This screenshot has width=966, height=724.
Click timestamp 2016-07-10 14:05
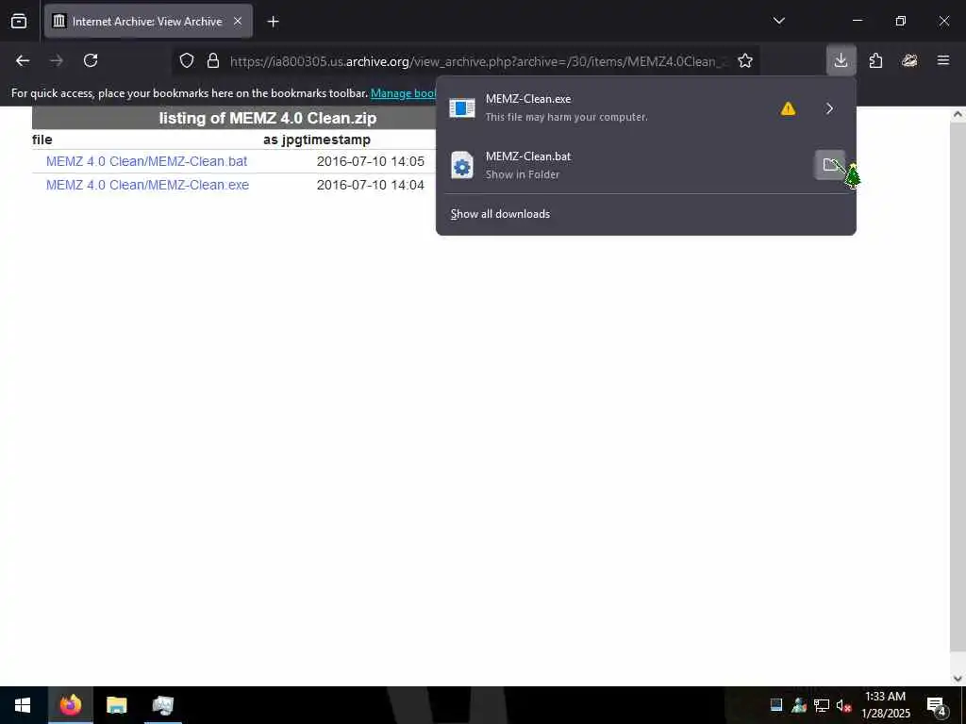pos(370,161)
